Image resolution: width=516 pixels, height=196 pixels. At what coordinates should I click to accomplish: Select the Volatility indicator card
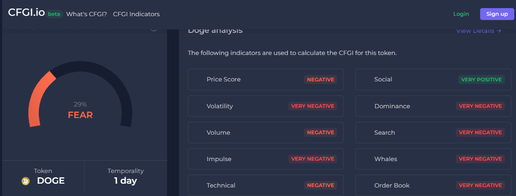click(265, 106)
